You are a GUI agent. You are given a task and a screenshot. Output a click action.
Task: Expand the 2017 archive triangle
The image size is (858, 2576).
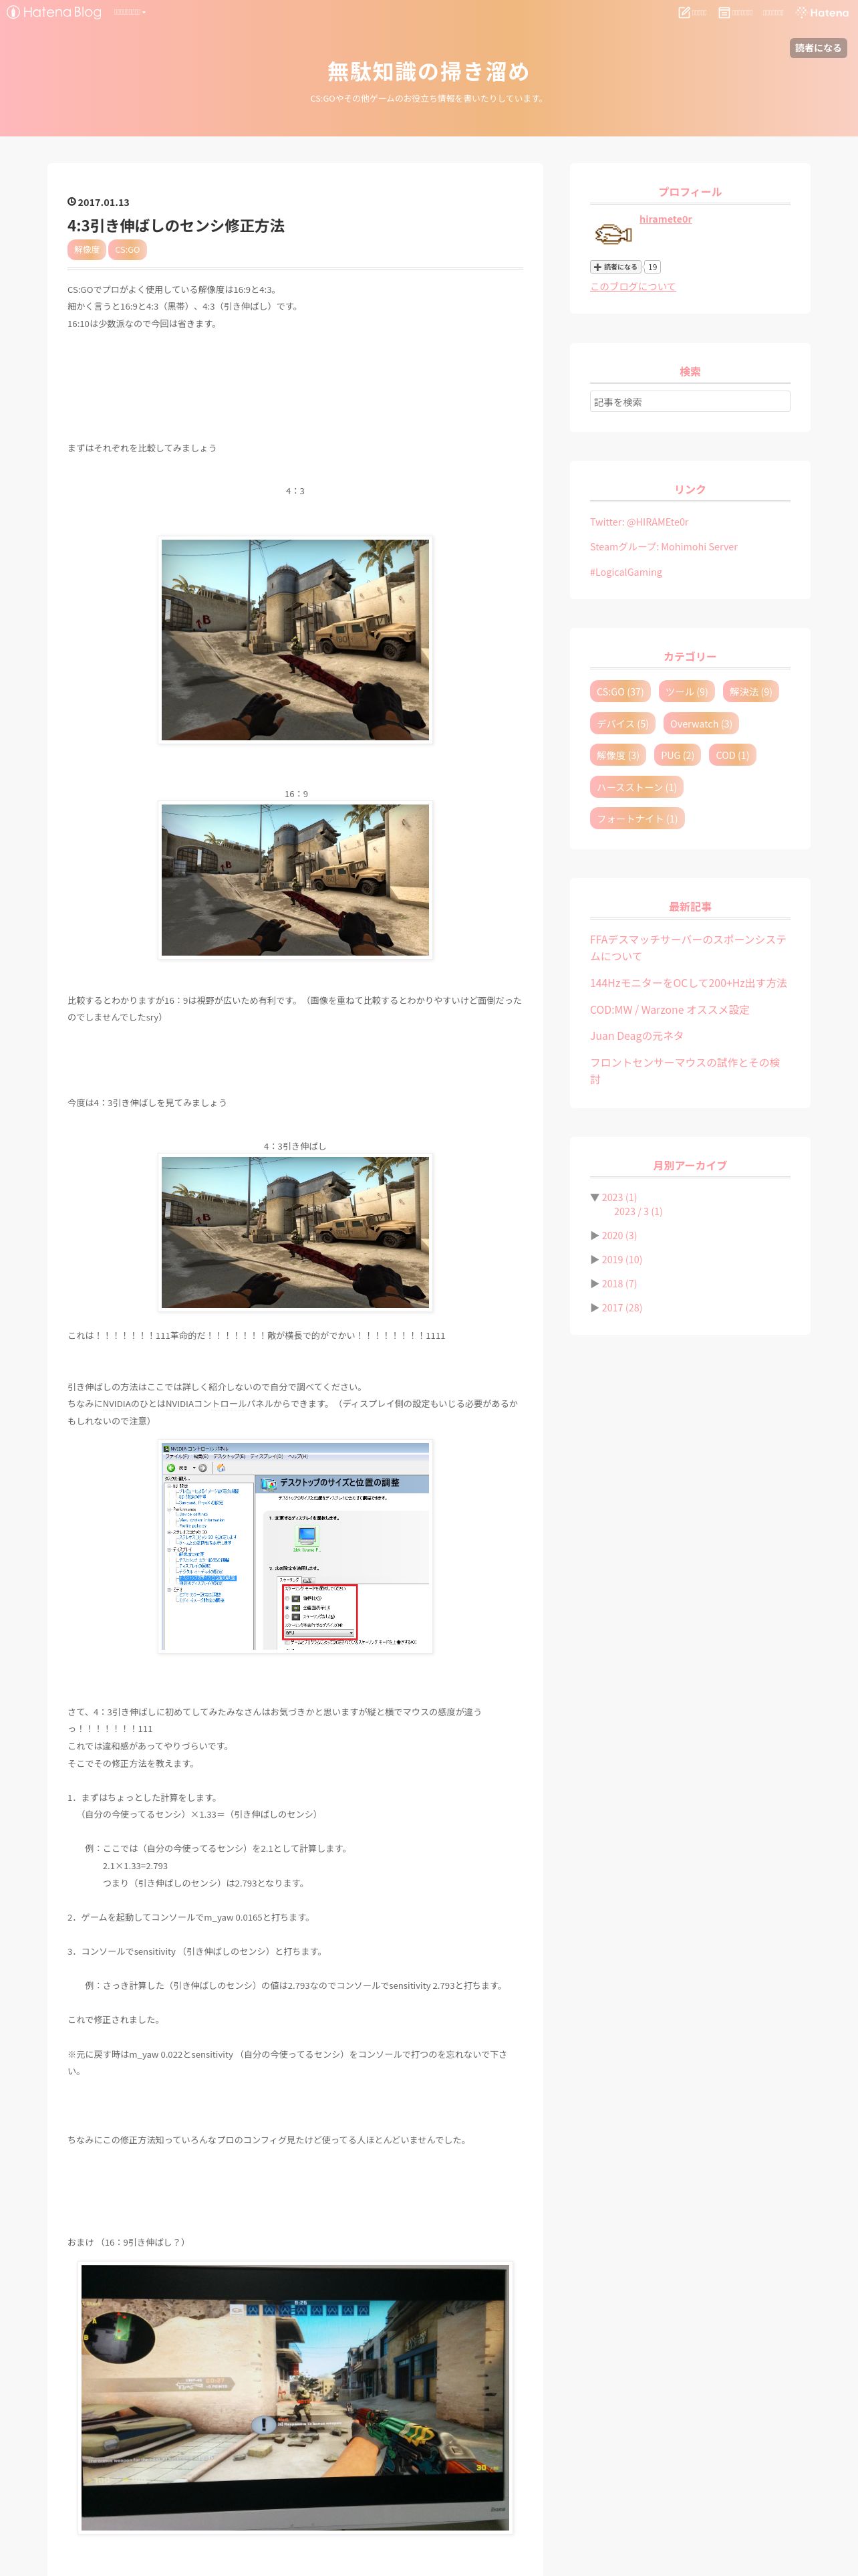(x=594, y=1307)
